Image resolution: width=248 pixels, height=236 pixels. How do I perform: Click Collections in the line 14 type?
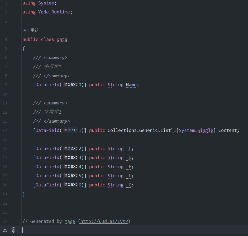pyautogui.click(x=122, y=130)
